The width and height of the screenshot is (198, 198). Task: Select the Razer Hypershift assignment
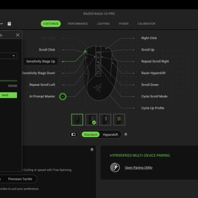[x=153, y=73]
